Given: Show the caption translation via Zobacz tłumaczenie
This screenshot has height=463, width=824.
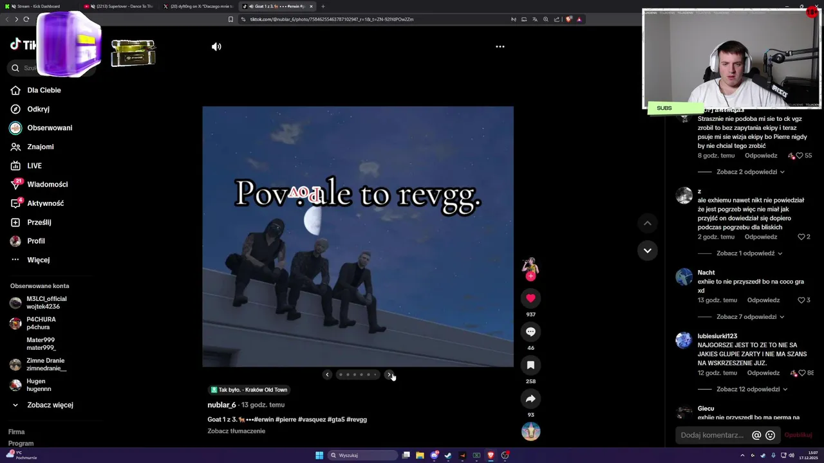Looking at the screenshot, I should click(x=236, y=431).
